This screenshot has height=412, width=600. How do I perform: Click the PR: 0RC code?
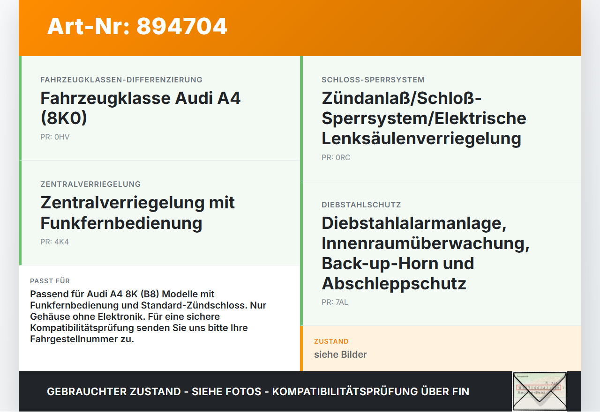click(336, 158)
